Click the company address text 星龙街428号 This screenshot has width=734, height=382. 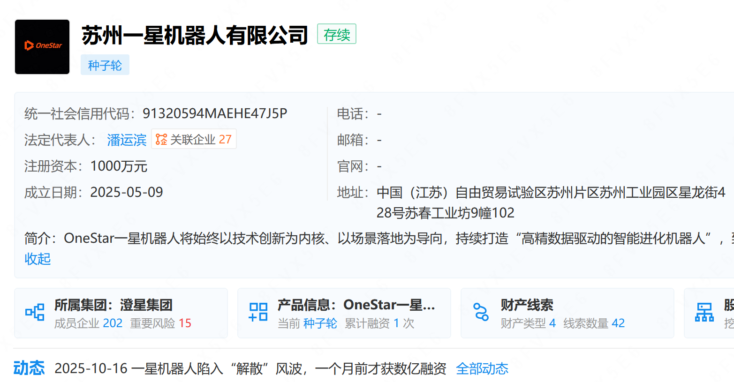[551, 202]
